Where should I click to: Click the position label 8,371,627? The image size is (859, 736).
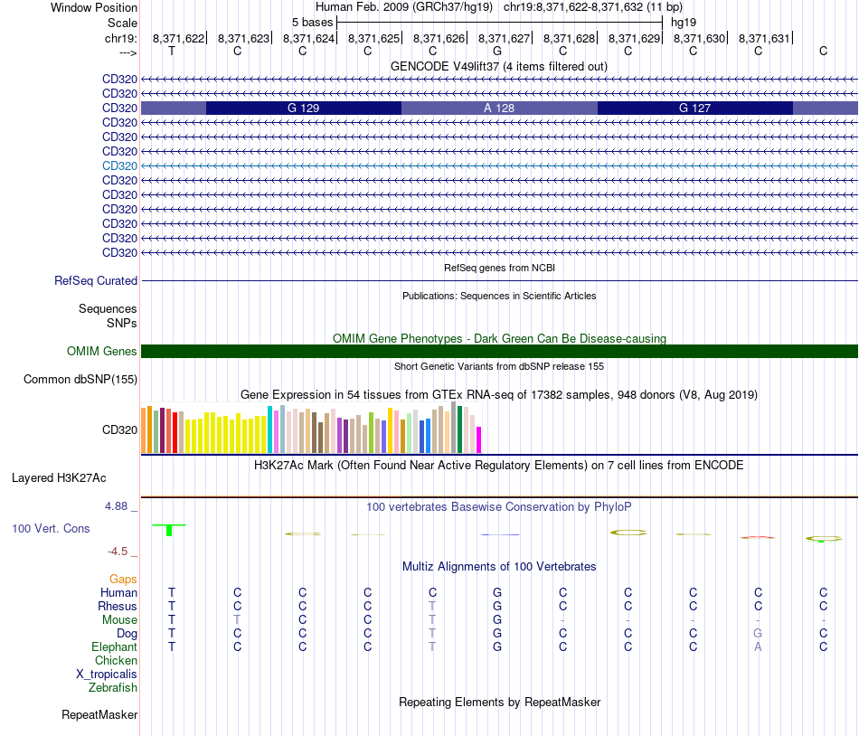[x=504, y=38]
